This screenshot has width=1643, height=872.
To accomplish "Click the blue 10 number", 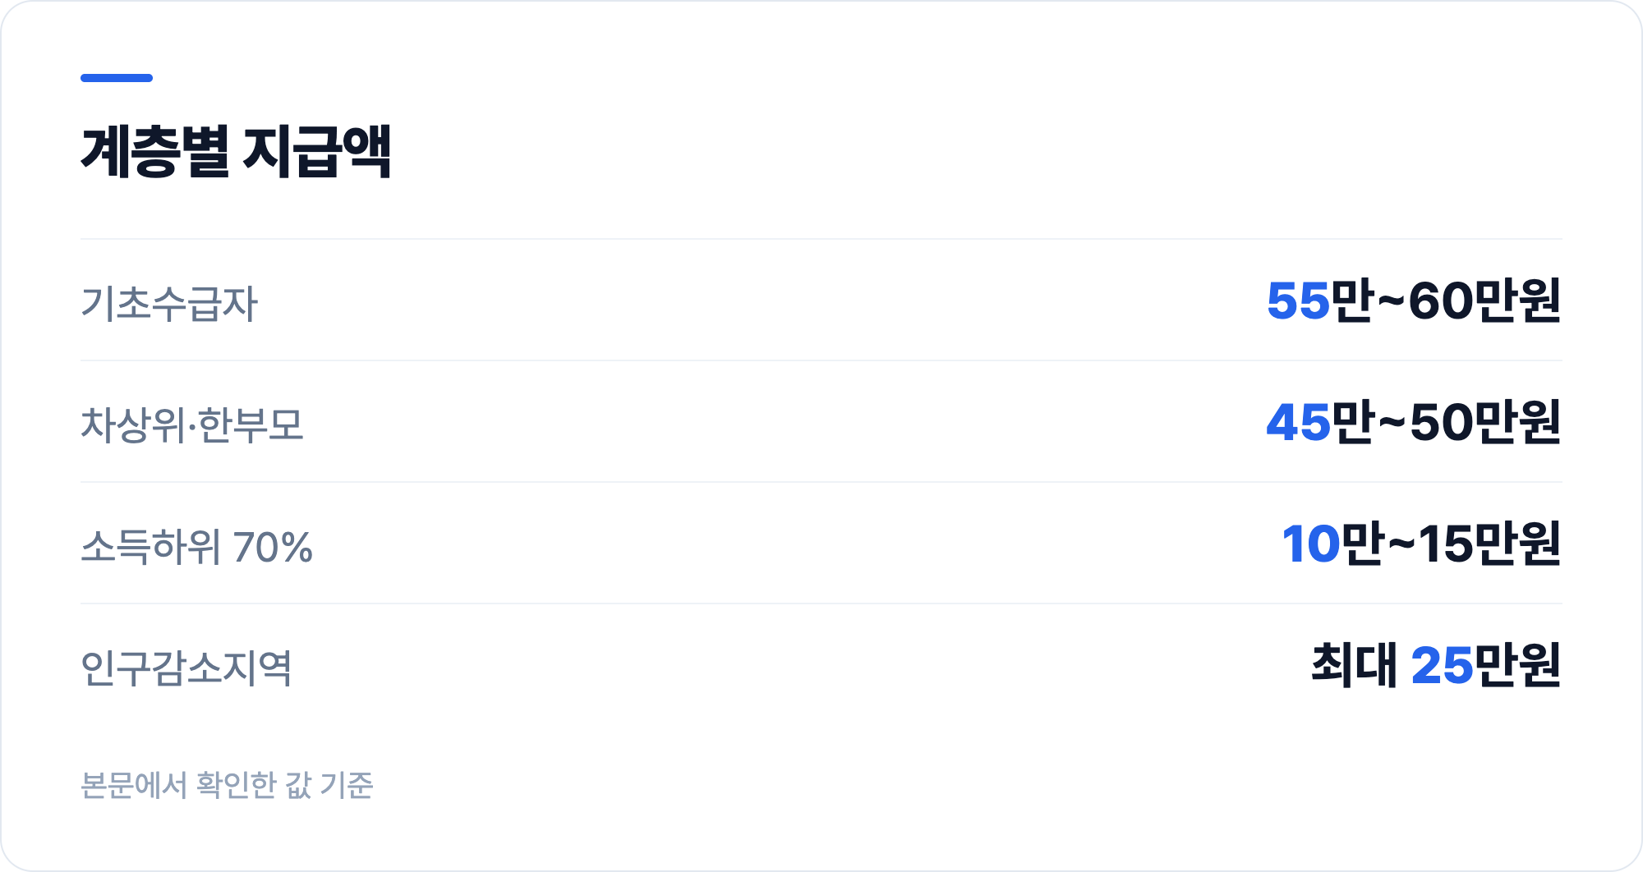I will tap(1312, 544).
